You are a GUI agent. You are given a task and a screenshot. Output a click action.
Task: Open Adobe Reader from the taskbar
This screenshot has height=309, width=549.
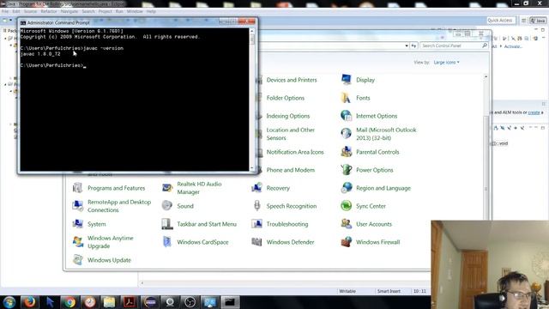[130, 301]
